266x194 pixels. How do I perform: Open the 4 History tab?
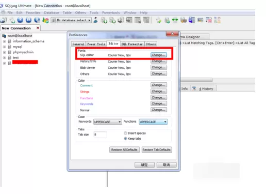[204, 88]
